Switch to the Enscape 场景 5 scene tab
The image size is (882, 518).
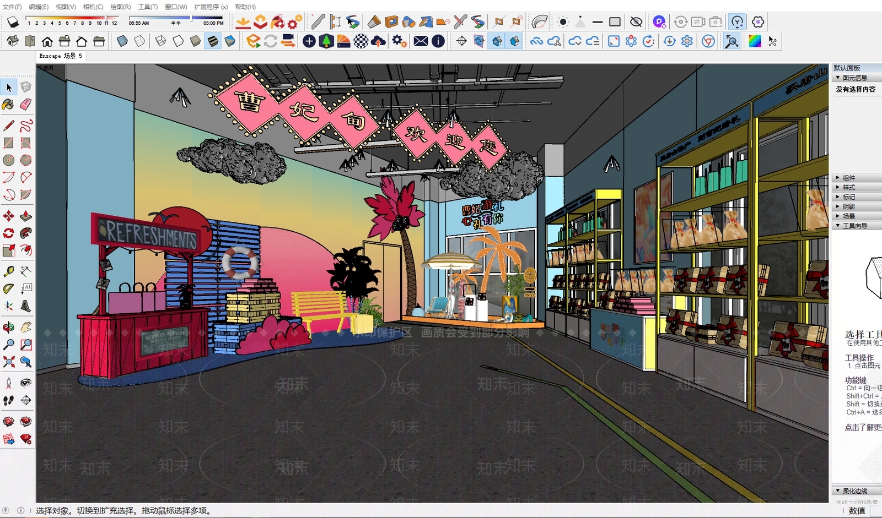click(x=61, y=56)
